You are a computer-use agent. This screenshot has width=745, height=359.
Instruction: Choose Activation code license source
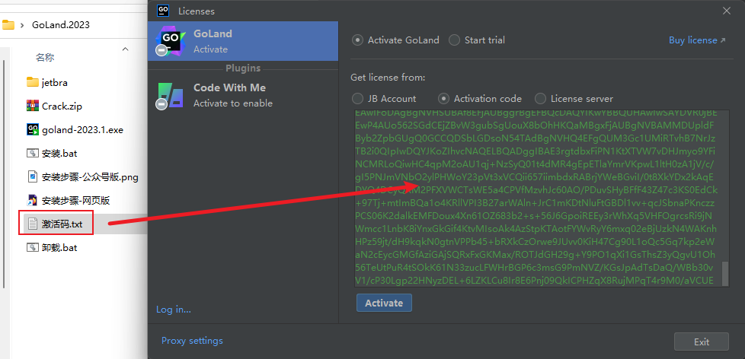pos(444,99)
